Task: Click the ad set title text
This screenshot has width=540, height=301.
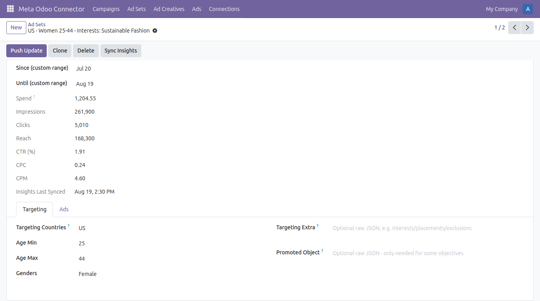Action: (x=89, y=31)
